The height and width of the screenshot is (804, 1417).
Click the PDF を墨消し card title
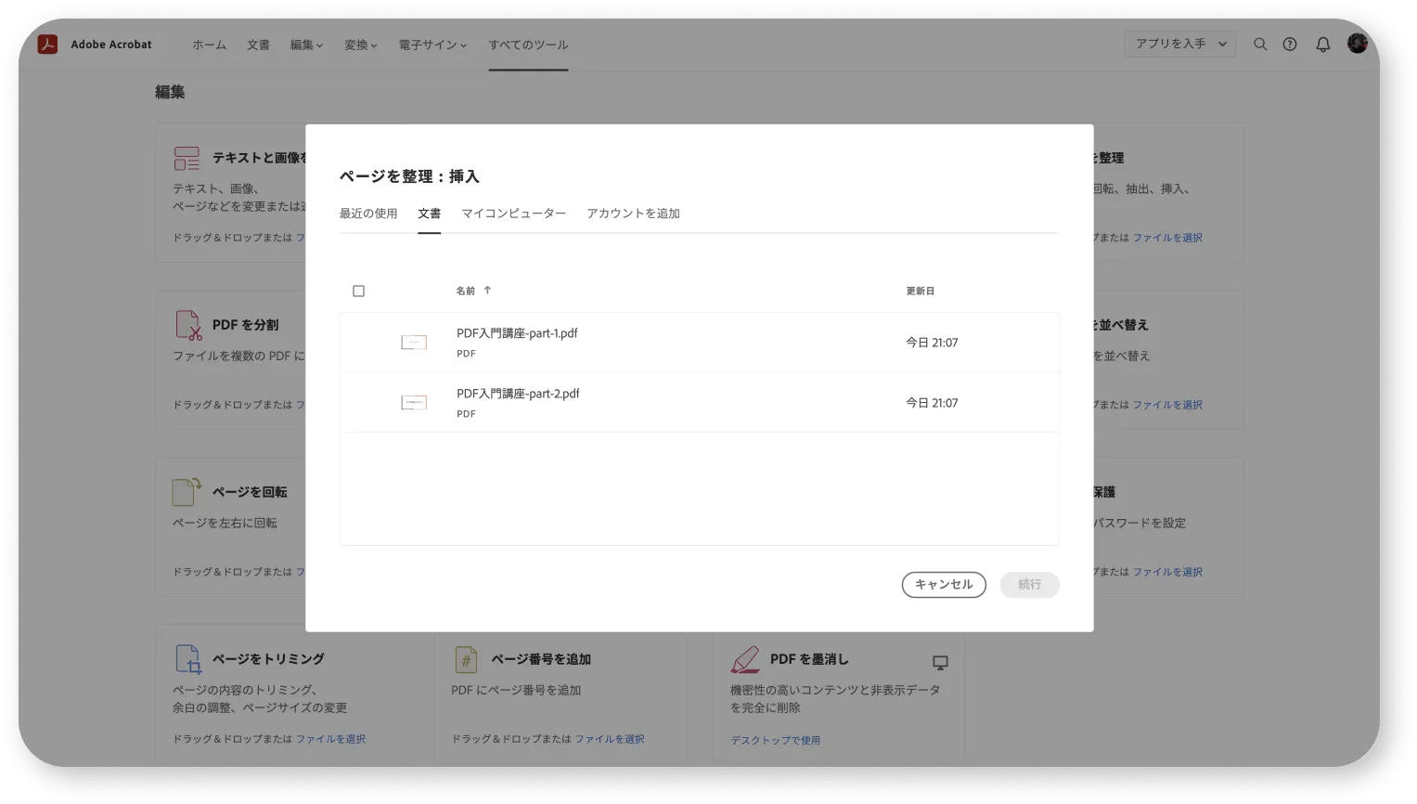coord(809,659)
